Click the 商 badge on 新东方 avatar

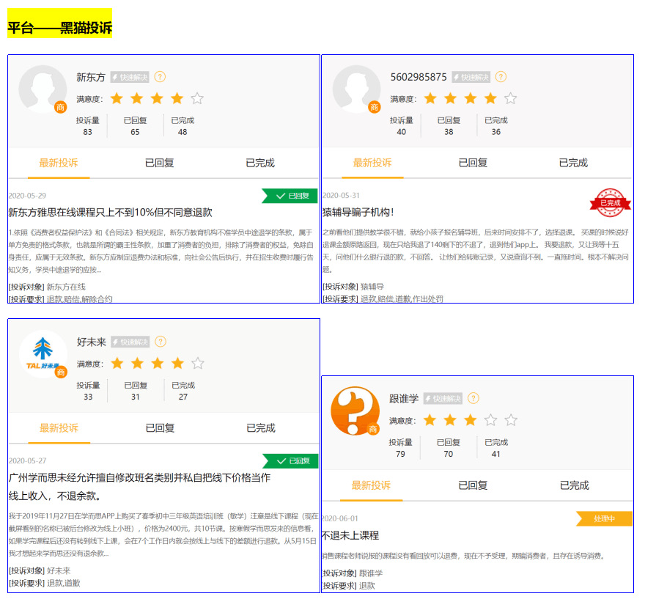60,107
